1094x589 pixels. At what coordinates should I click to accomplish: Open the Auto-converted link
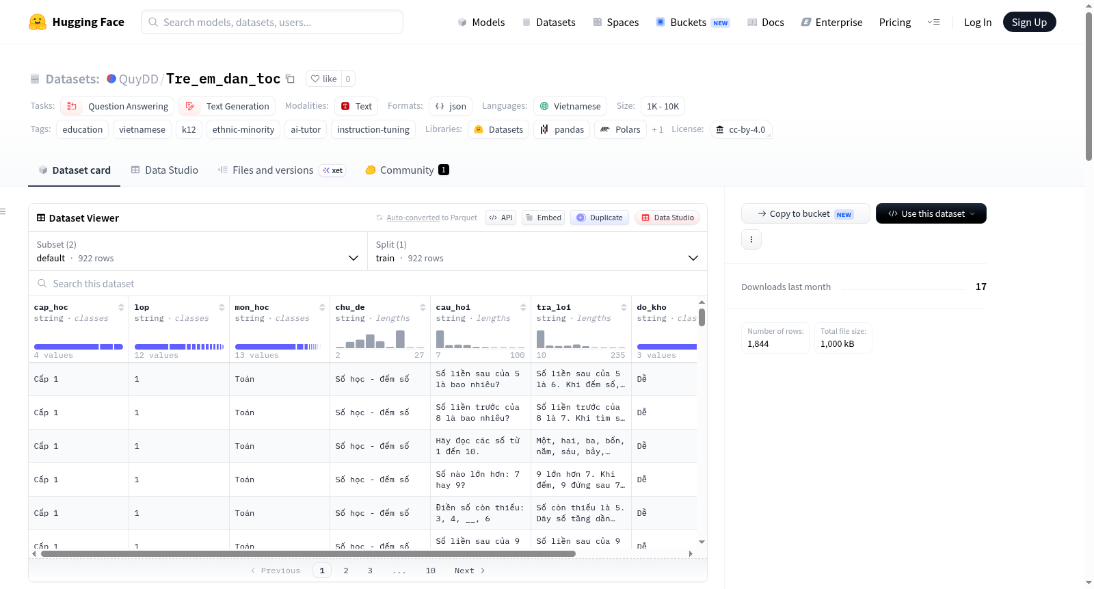(x=413, y=218)
